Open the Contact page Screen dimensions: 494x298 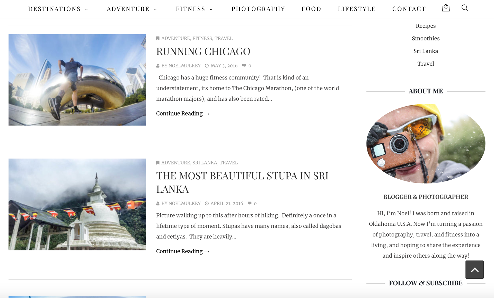coord(409,9)
